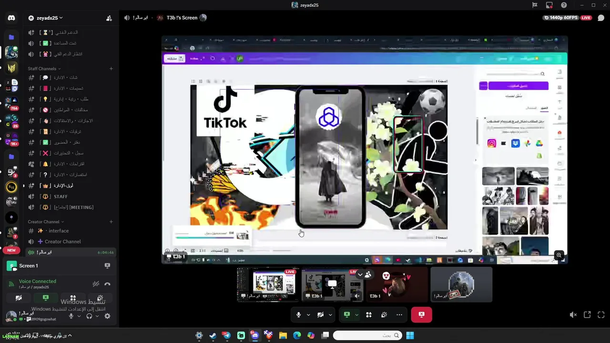Join the alarm clock emoji voice channel
The width and height of the screenshot is (610, 343).
(x=71, y=54)
